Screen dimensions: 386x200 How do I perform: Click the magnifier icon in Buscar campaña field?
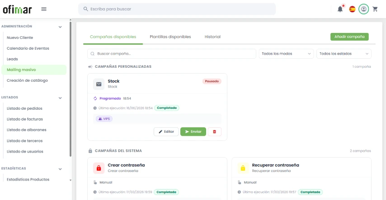93,54
